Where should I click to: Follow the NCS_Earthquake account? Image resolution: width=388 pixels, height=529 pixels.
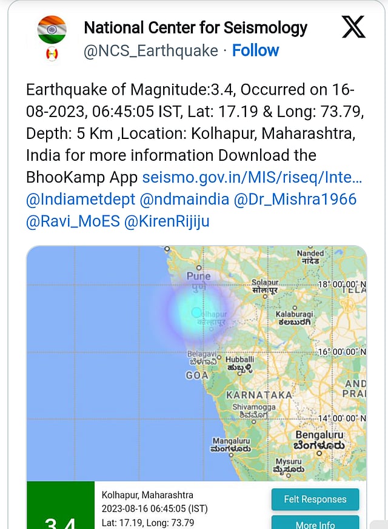click(x=255, y=50)
